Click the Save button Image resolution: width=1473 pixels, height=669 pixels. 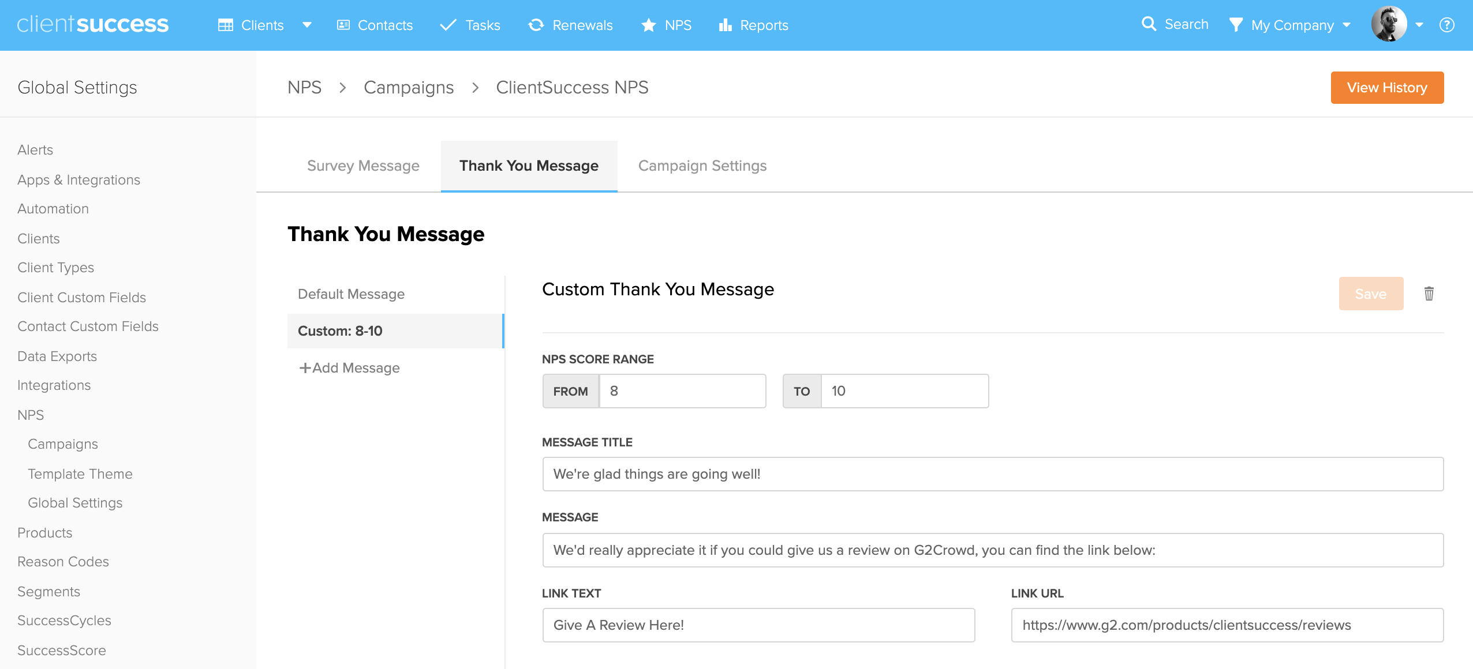(1371, 294)
